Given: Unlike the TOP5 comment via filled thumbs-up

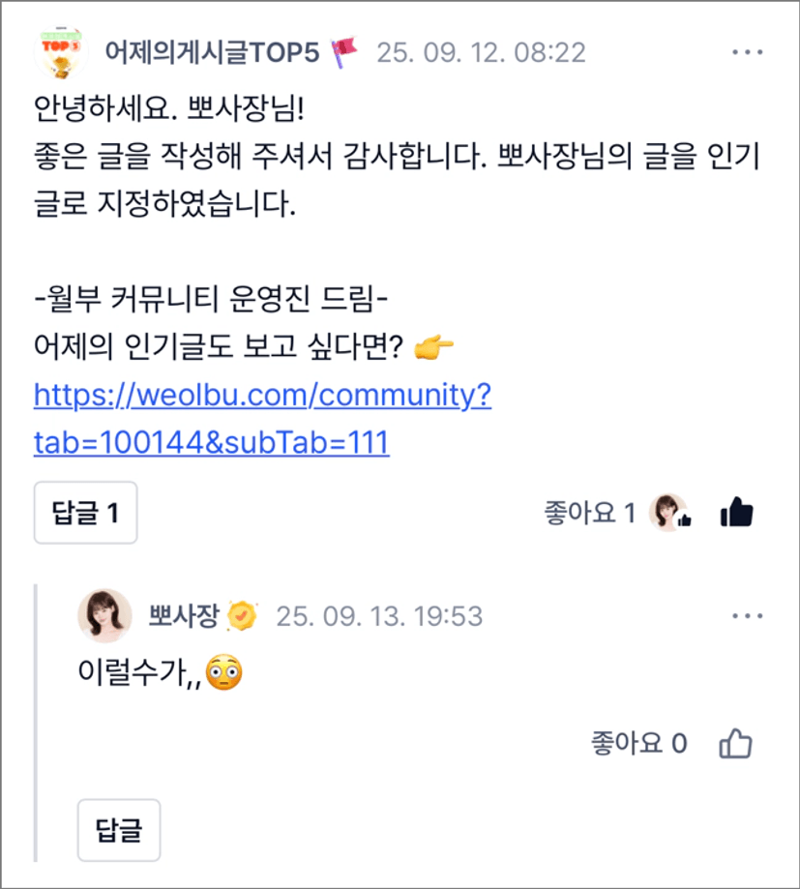Looking at the screenshot, I should pos(737,513).
